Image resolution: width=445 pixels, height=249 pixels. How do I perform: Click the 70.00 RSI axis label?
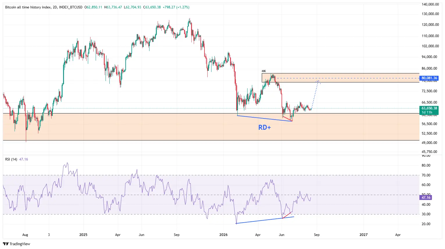tap(426, 175)
